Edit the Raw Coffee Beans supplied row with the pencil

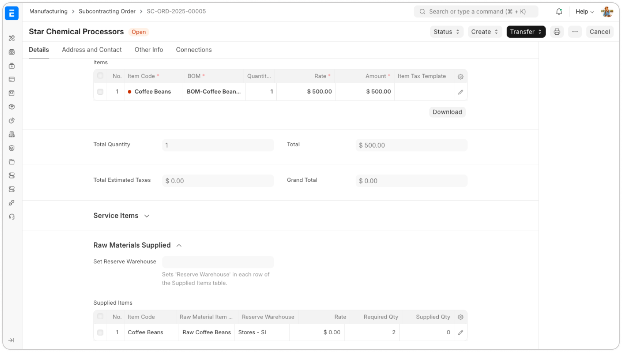(x=461, y=333)
